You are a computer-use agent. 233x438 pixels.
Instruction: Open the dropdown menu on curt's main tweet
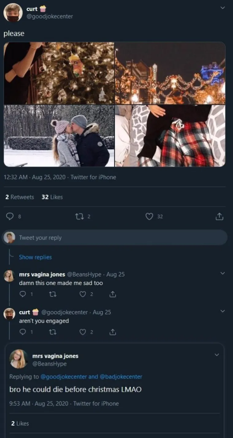[x=223, y=8]
